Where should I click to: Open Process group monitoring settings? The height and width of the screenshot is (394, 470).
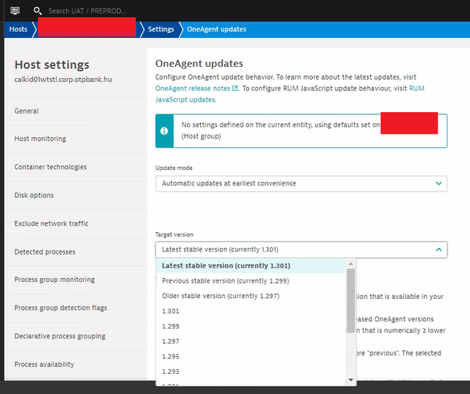pyautogui.click(x=76, y=280)
